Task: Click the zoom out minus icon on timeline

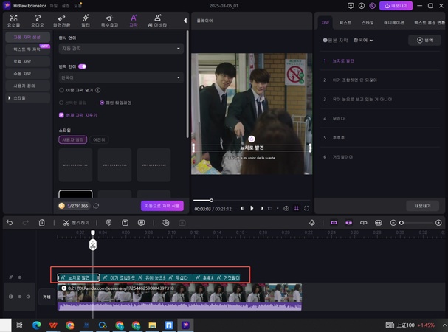Action: [x=393, y=223]
